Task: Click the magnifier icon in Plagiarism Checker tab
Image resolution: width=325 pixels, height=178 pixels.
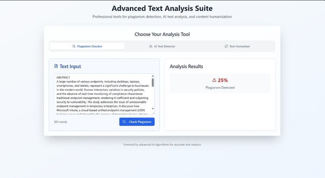Action: [74, 46]
